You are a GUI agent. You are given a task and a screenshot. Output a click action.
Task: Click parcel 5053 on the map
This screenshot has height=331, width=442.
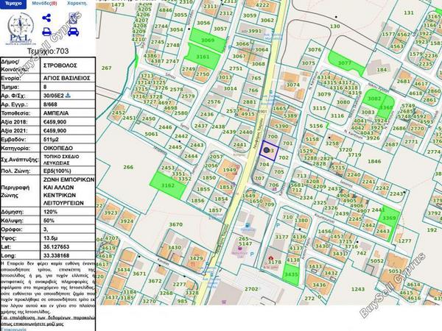coord(395,271)
